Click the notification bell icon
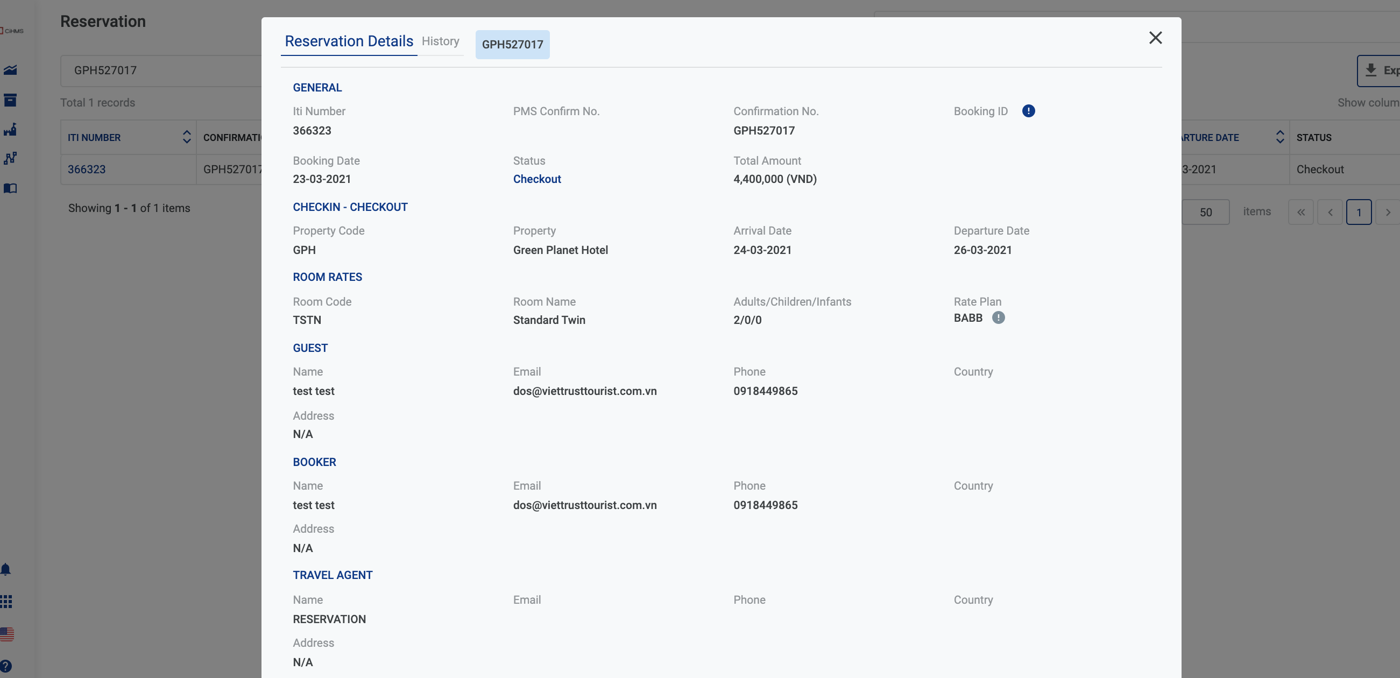 click(6, 569)
